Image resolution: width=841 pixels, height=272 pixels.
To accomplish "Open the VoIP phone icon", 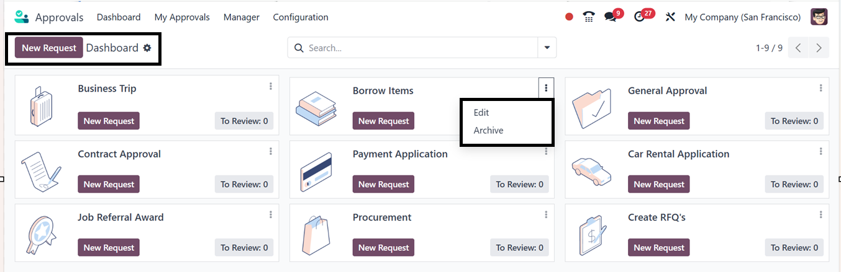I will [x=589, y=17].
